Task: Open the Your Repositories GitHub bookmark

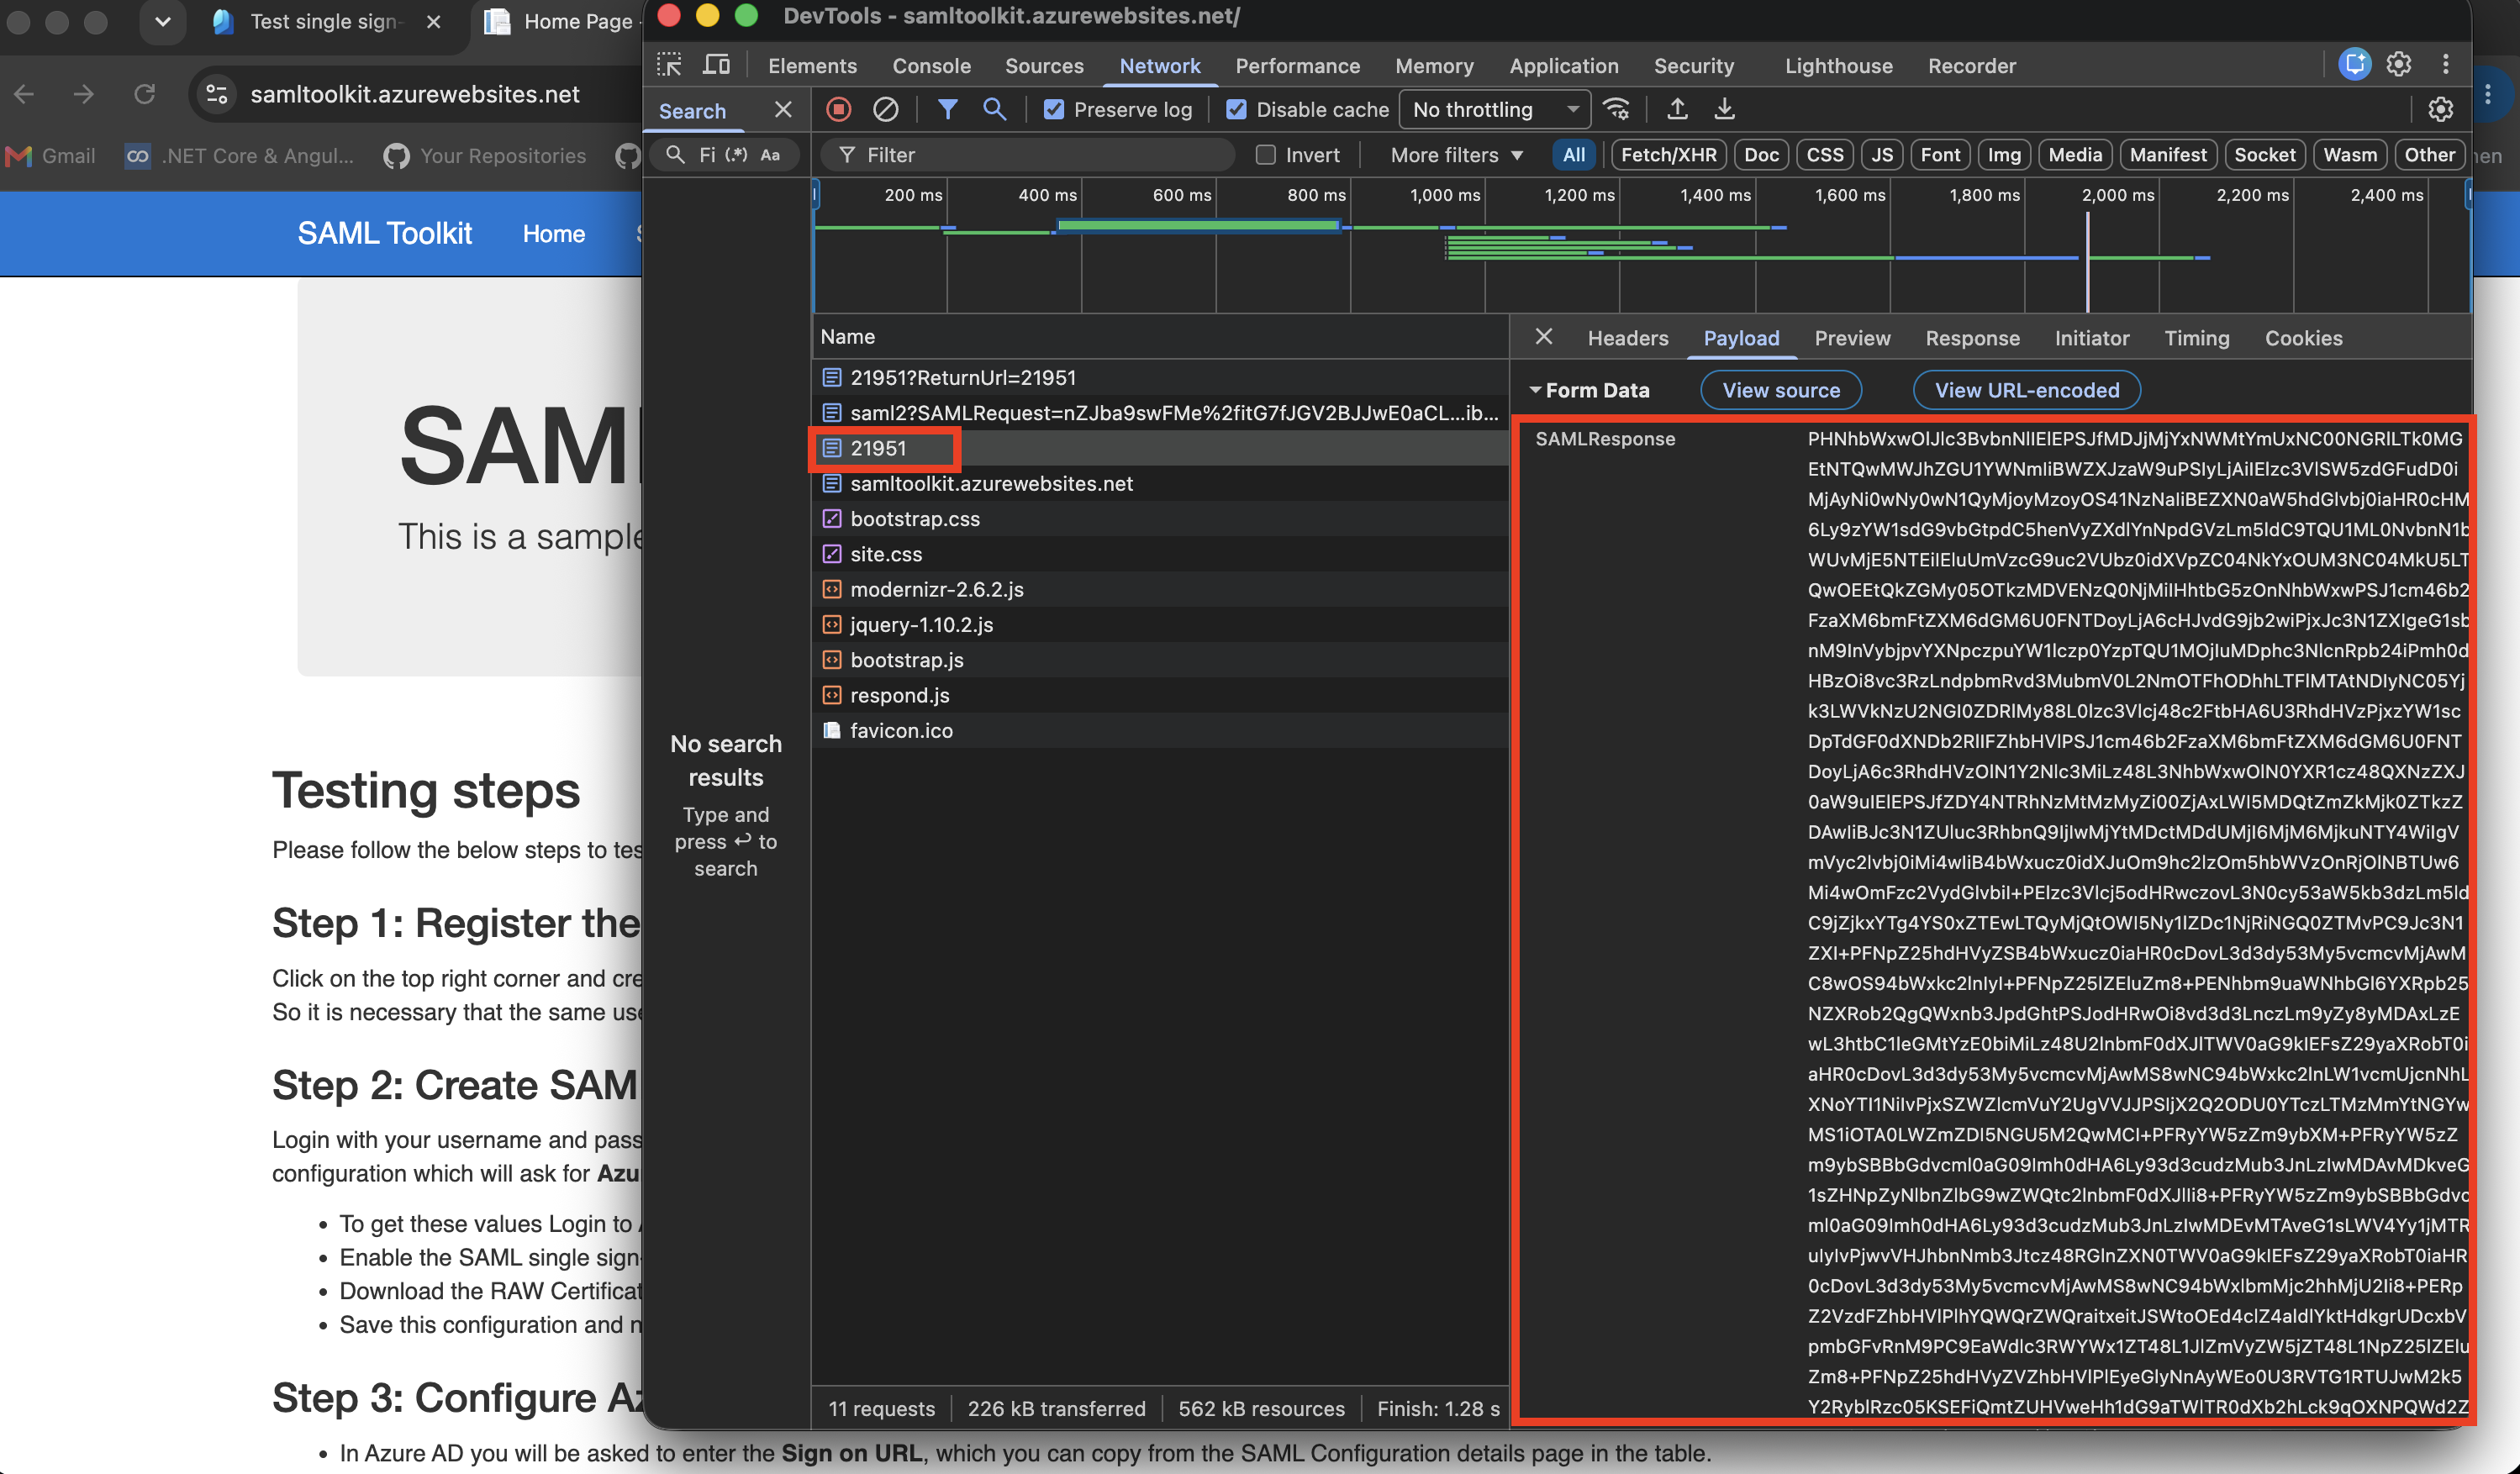Action: tap(486, 156)
